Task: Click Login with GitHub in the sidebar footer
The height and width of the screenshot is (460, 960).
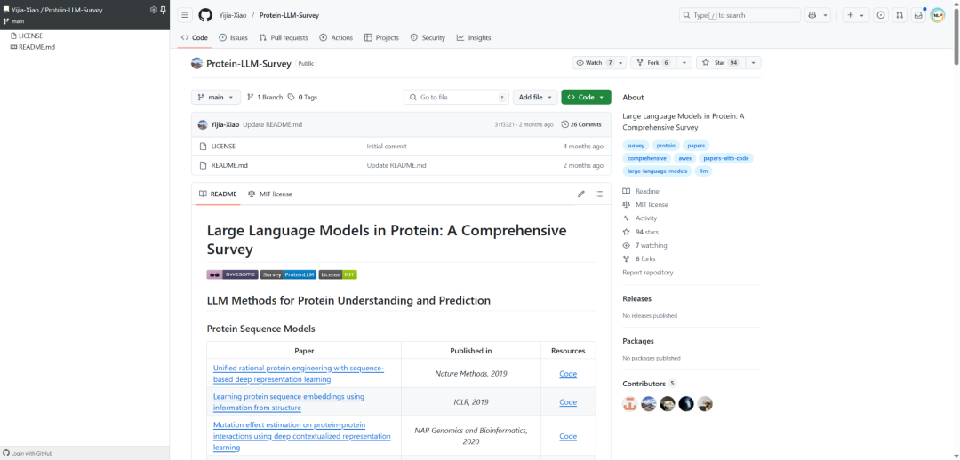Action: (28, 453)
